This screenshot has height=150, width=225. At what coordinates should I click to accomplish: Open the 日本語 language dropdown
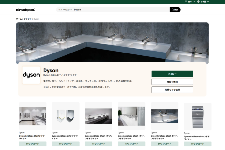pos(204,2)
